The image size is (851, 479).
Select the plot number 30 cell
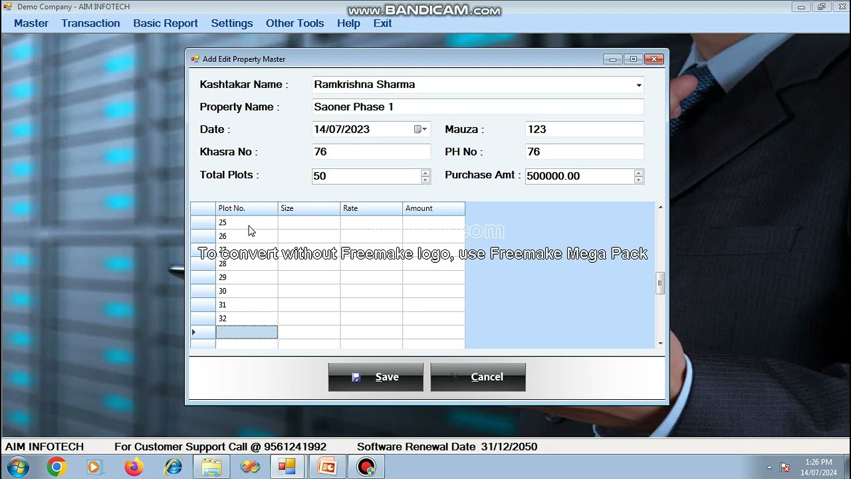pyautogui.click(x=247, y=291)
